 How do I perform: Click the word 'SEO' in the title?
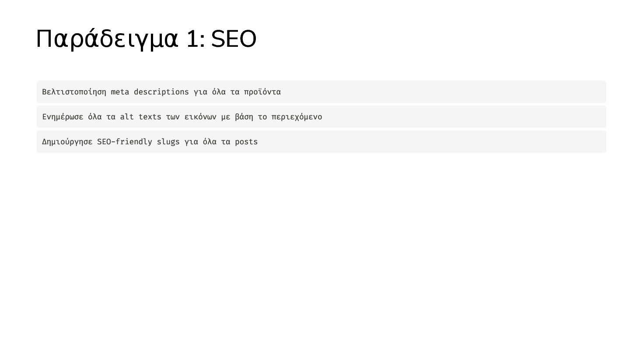pyautogui.click(x=233, y=39)
